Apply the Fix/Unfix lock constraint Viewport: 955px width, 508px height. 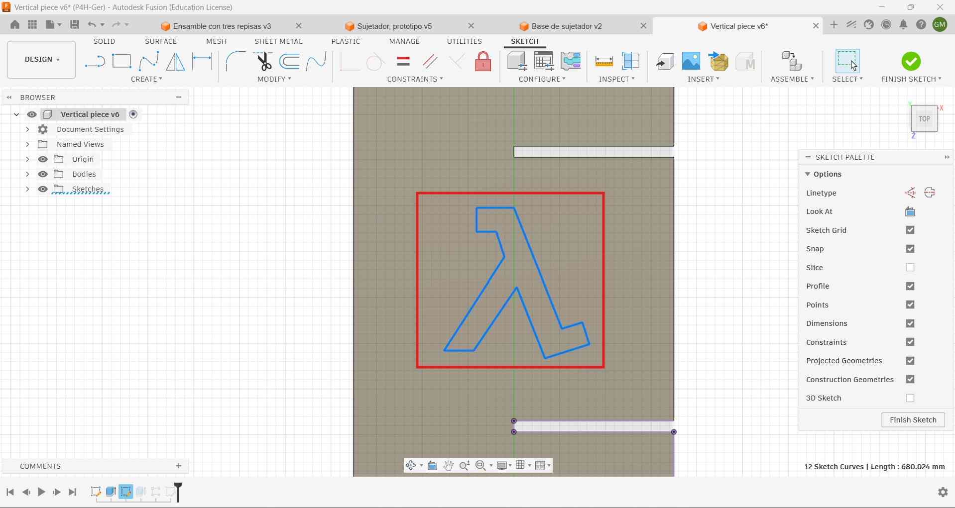(483, 61)
